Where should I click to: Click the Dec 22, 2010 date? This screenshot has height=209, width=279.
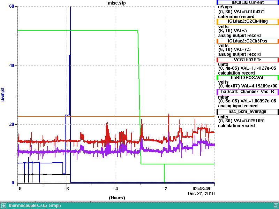click(201, 194)
